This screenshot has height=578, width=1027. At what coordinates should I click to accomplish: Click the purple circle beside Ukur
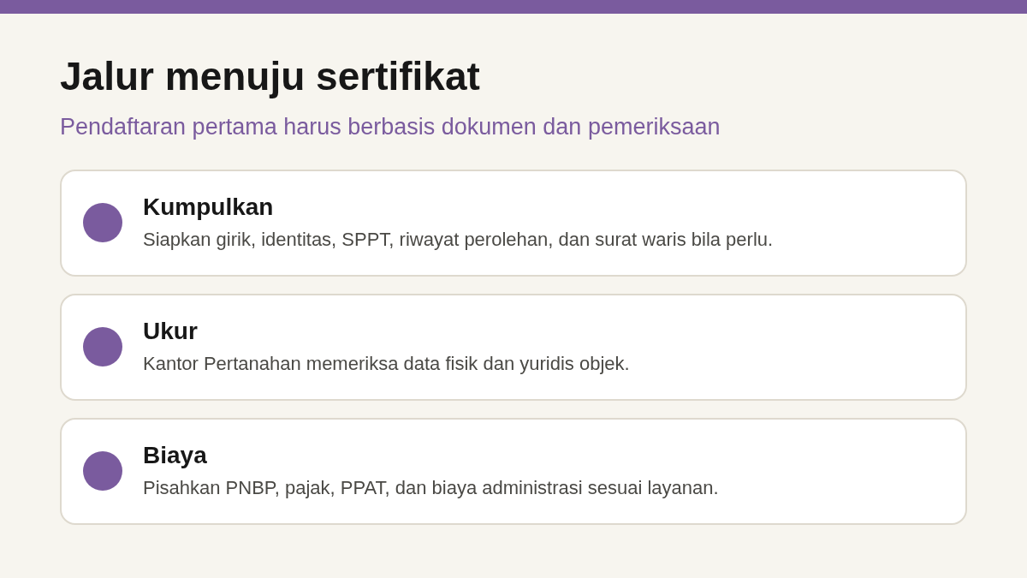coord(103,347)
